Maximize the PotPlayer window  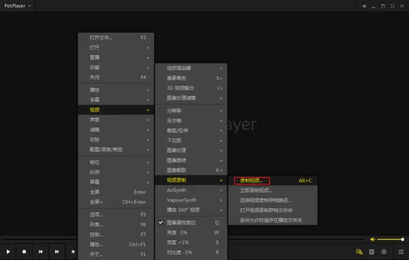pyautogui.click(x=383, y=6)
